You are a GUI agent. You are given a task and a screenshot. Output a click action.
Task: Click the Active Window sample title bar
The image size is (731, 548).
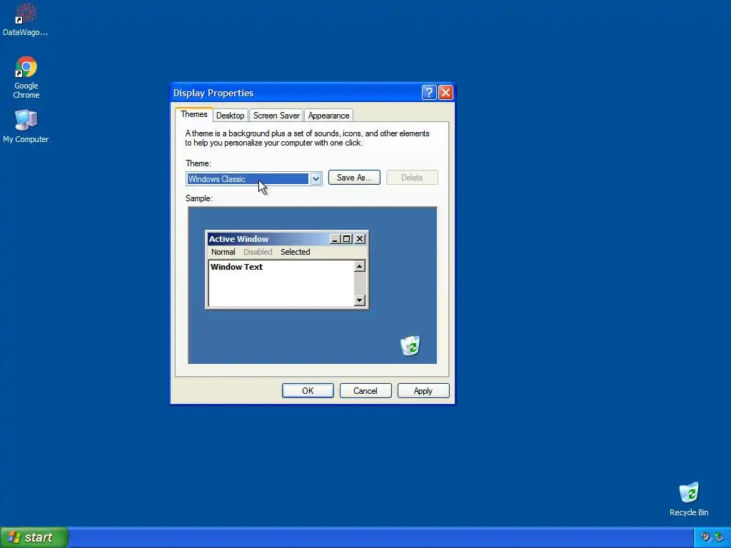click(x=287, y=239)
